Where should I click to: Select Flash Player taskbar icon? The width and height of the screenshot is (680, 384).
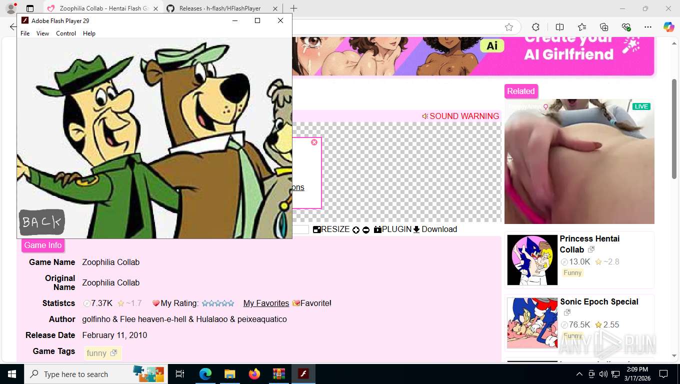[x=303, y=374]
